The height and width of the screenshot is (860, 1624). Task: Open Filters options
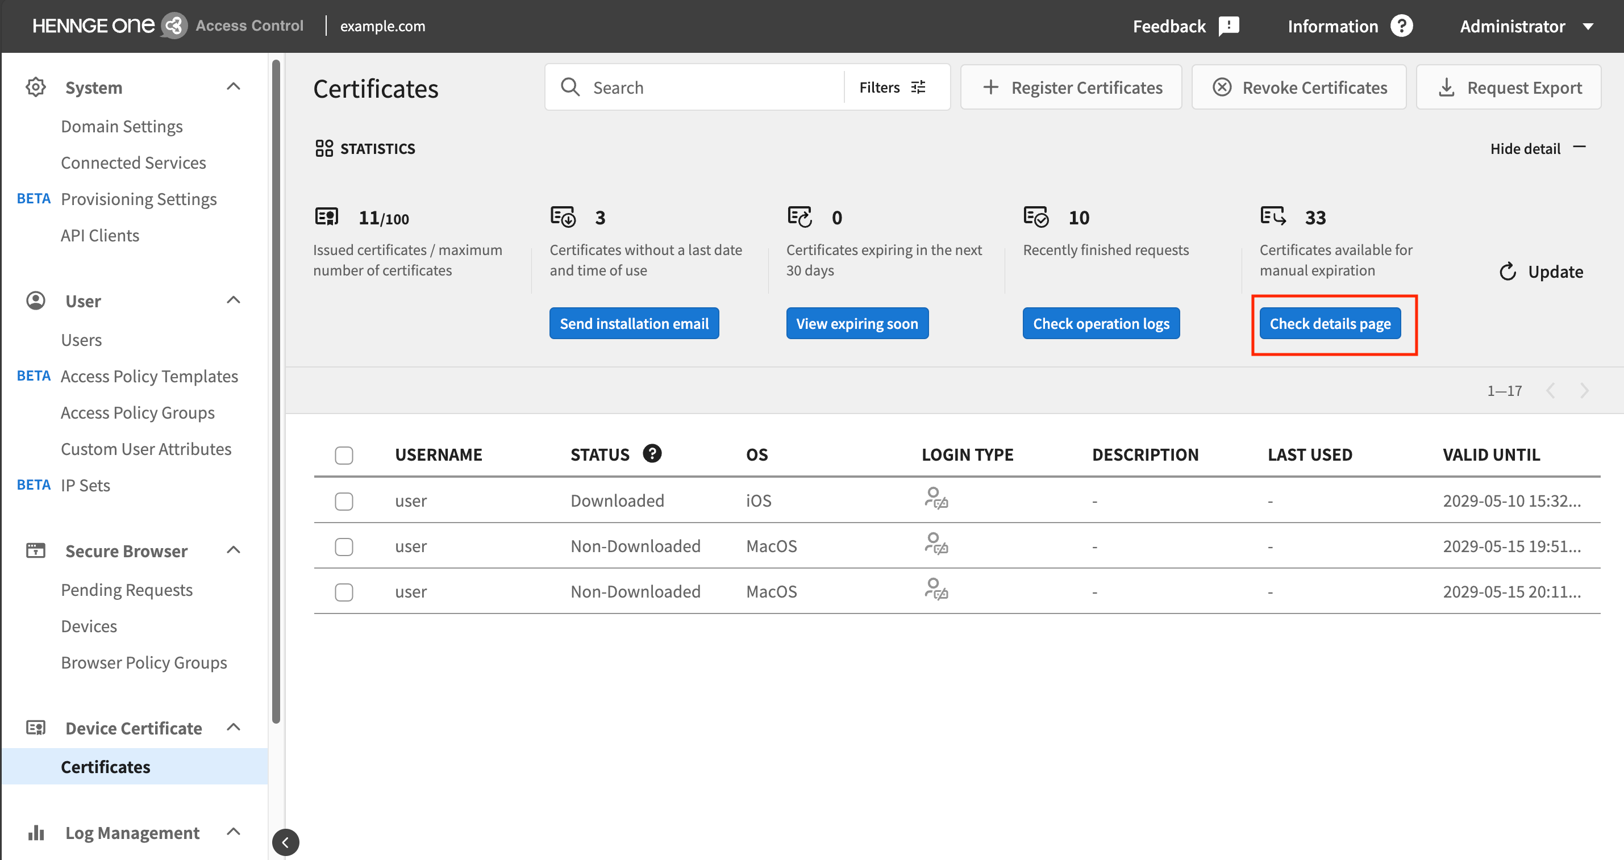click(893, 87)
